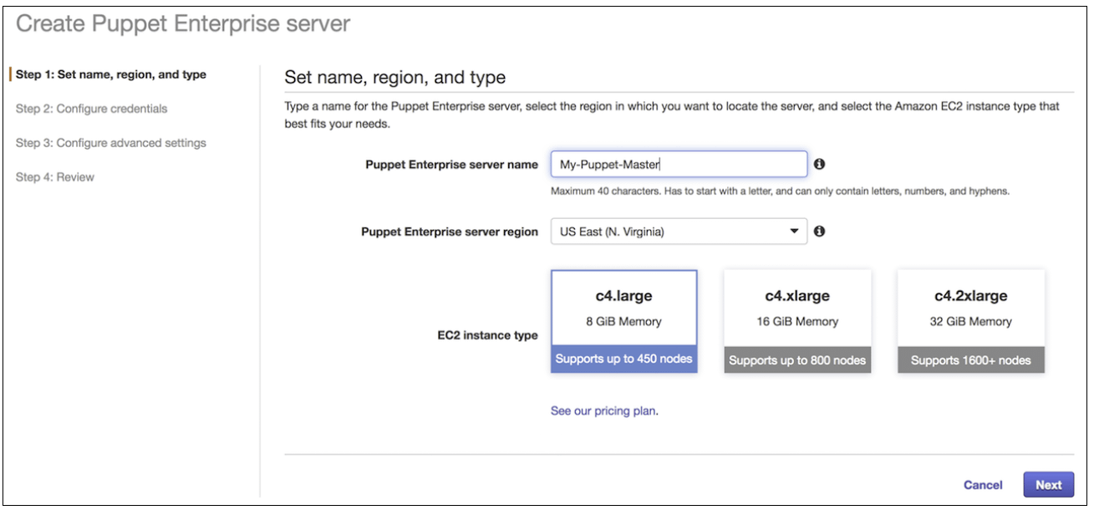The image size is (1094, 510).
Task: Go to Step 1: Set name, region, and type
Action: [111, 74]
